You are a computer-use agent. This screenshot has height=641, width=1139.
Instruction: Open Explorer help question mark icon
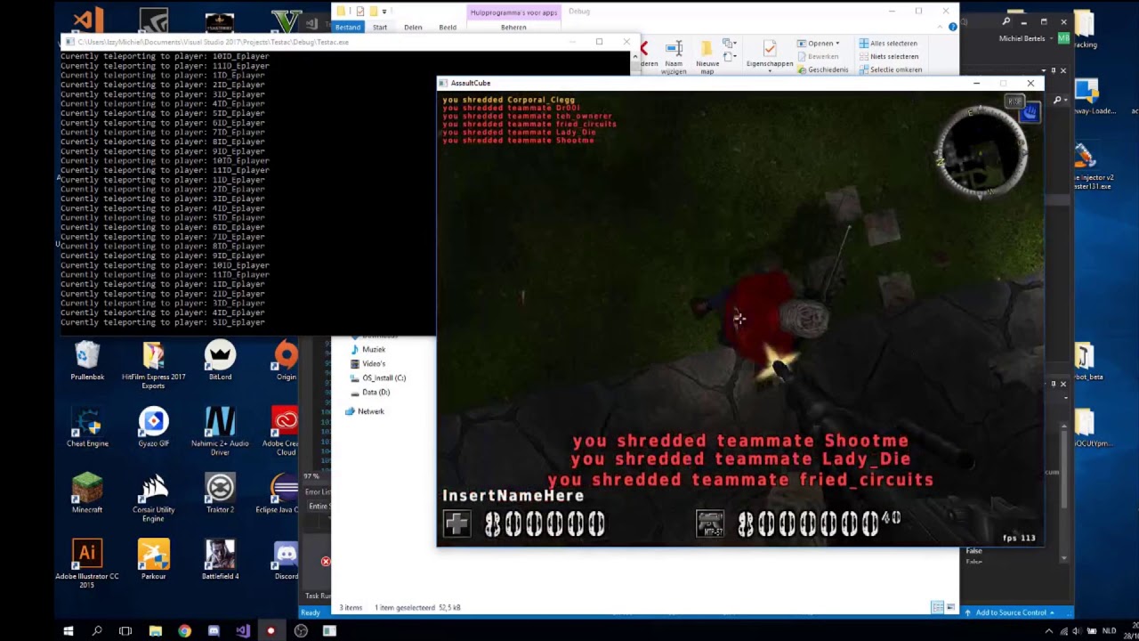tap(952, 28)
